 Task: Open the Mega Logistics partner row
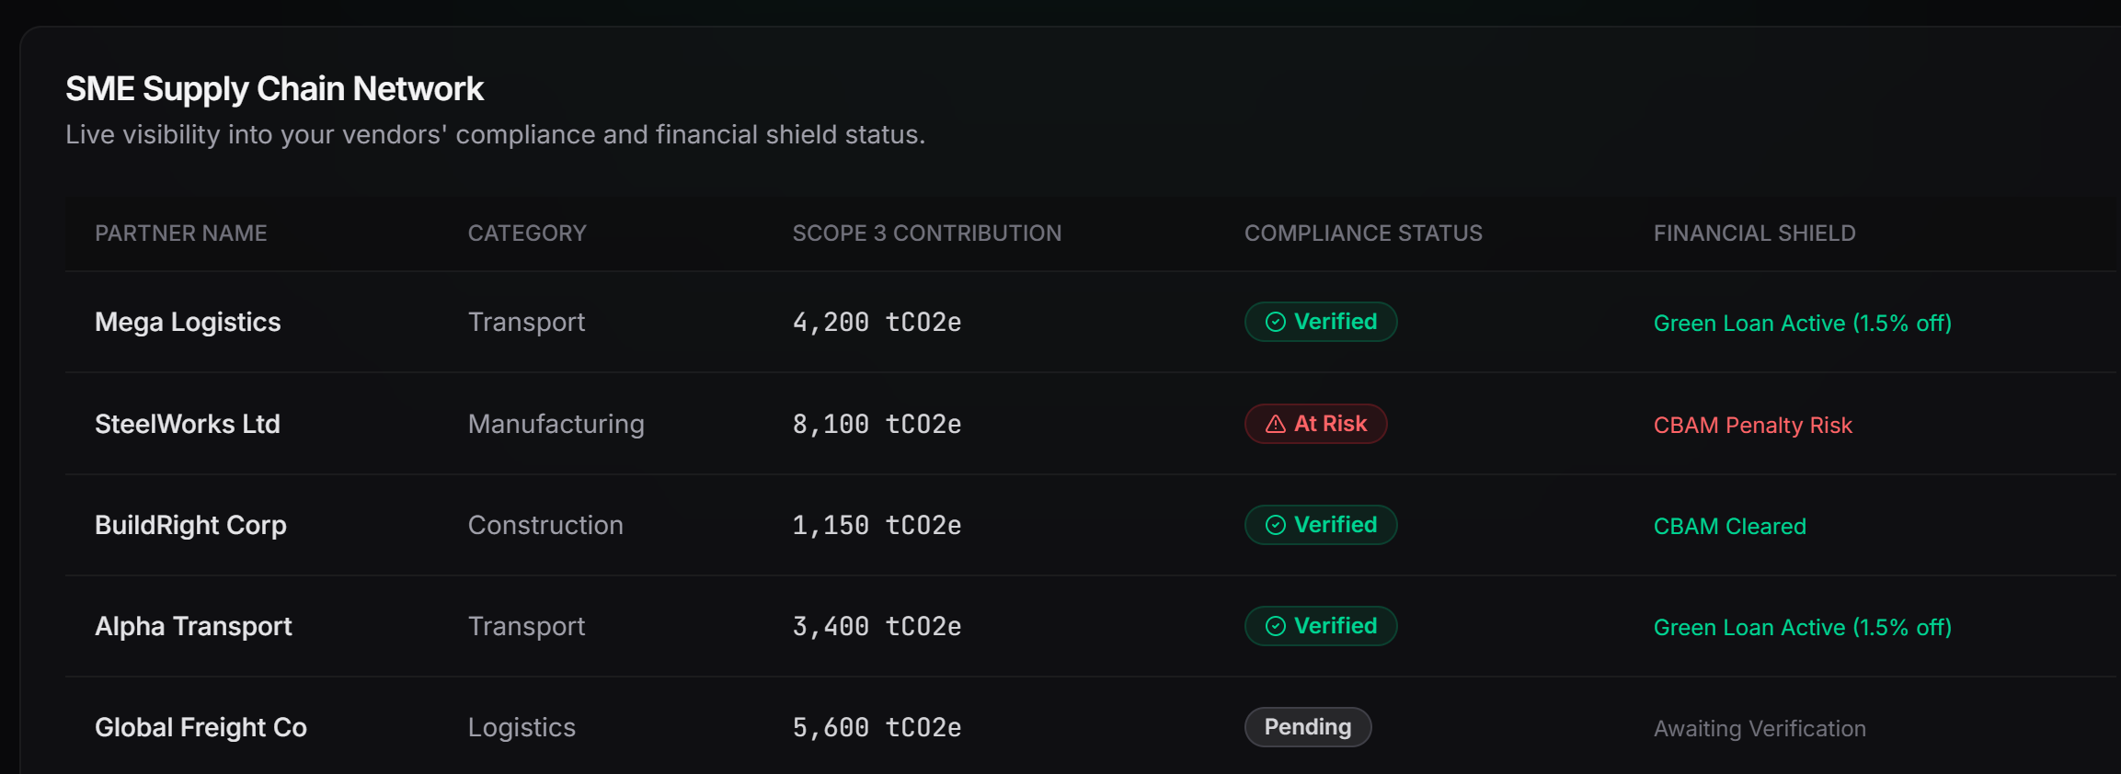(188, 323)
